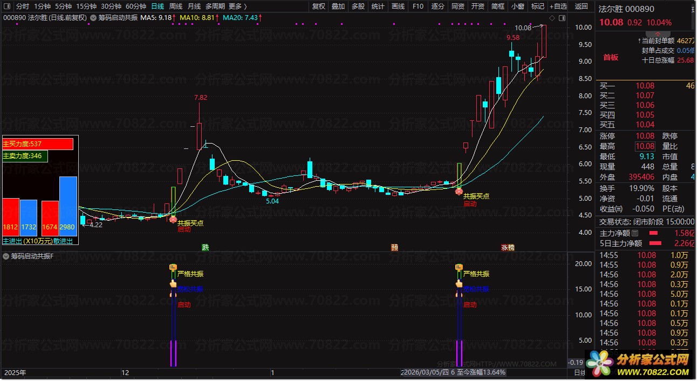
Task: Click the red 1812 volume bar
Action: coord(11,217)
